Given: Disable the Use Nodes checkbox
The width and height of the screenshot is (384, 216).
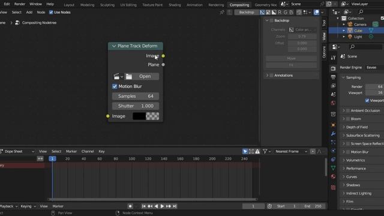Looking at the screenshot, I should tap(51, 12).
